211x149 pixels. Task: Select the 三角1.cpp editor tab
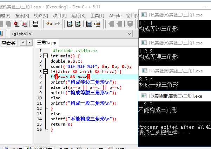click(x=47, y=43)
